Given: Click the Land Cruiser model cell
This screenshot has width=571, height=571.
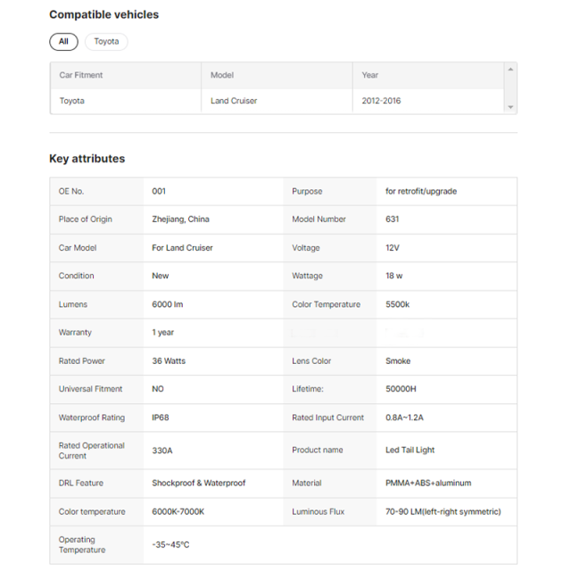Looking at the screenshot, I should pyautogui.click(x=234, y=101).
